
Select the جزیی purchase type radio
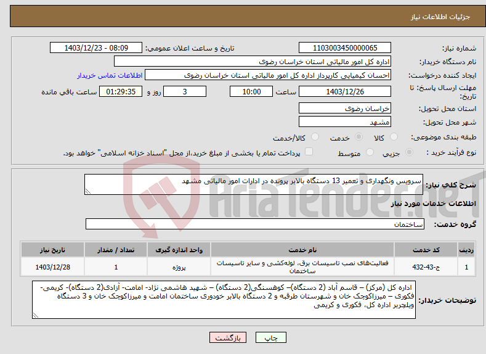[409, 152]
